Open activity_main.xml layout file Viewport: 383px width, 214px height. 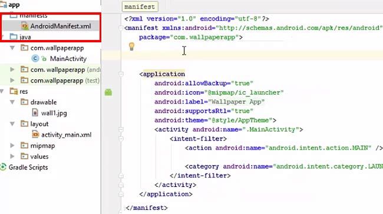[66, 135]
